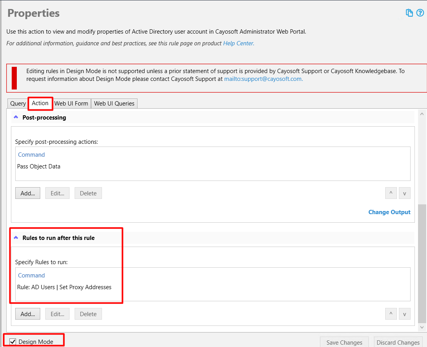Collapse the Rules to run after this rule section
The width and height of the screenshot is (427, 347).
point(16,238)
